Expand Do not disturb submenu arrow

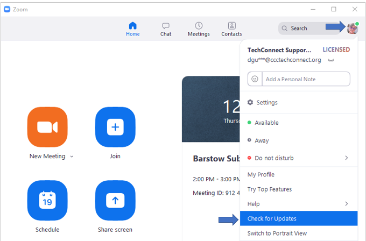pyautogui.click(x=347, y=158)
